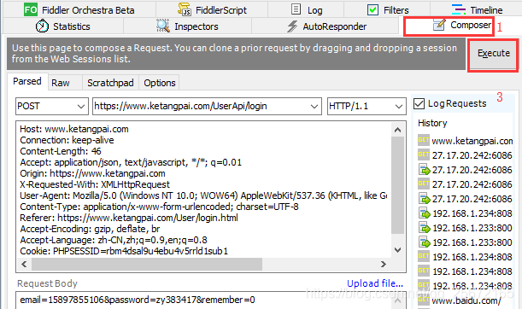
Task: Expand the request URL dropdown arrow
Action: 314,107
